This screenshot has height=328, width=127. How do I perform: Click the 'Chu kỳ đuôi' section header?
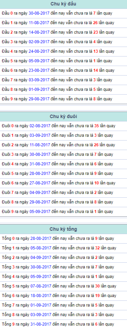click(x=64, y=116)
